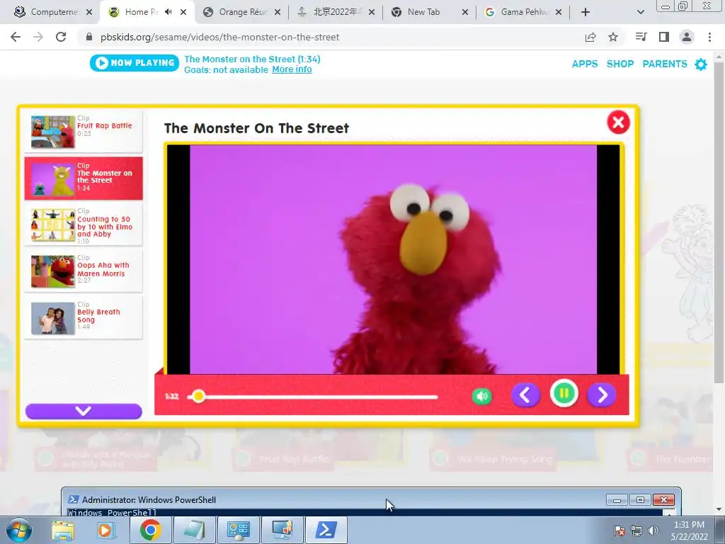Open a new browser tab with plus button
The image size is (725, 544).
pos(586,12)
